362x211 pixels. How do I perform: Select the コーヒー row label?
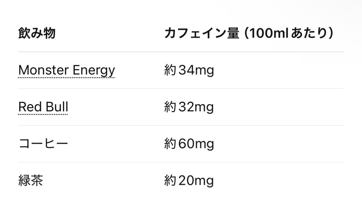coord(43,144)
